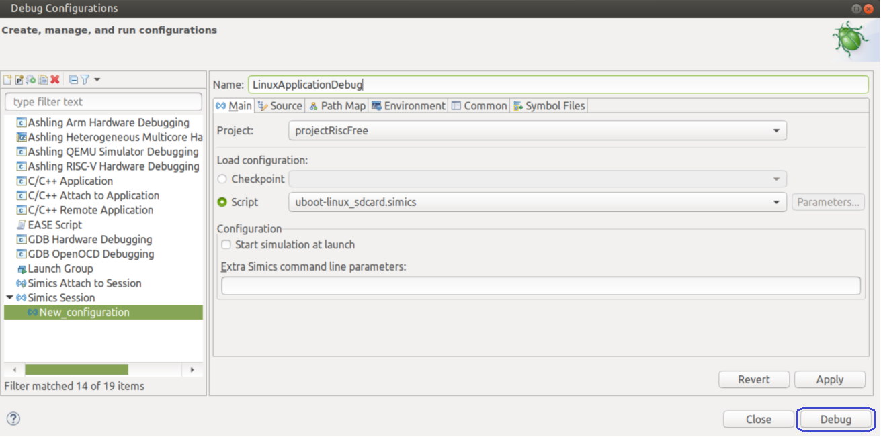This screenshot has width=881, height=437.
Task: Open the Symbol Files tab
Action: 548,106
